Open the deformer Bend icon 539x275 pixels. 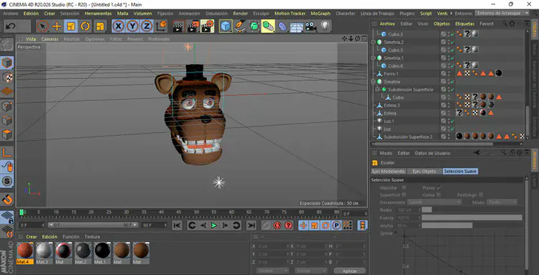[282, 26]
